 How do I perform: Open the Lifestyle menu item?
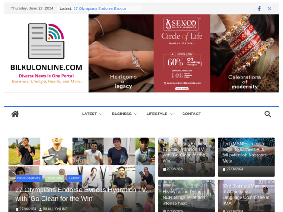point(157,114)
